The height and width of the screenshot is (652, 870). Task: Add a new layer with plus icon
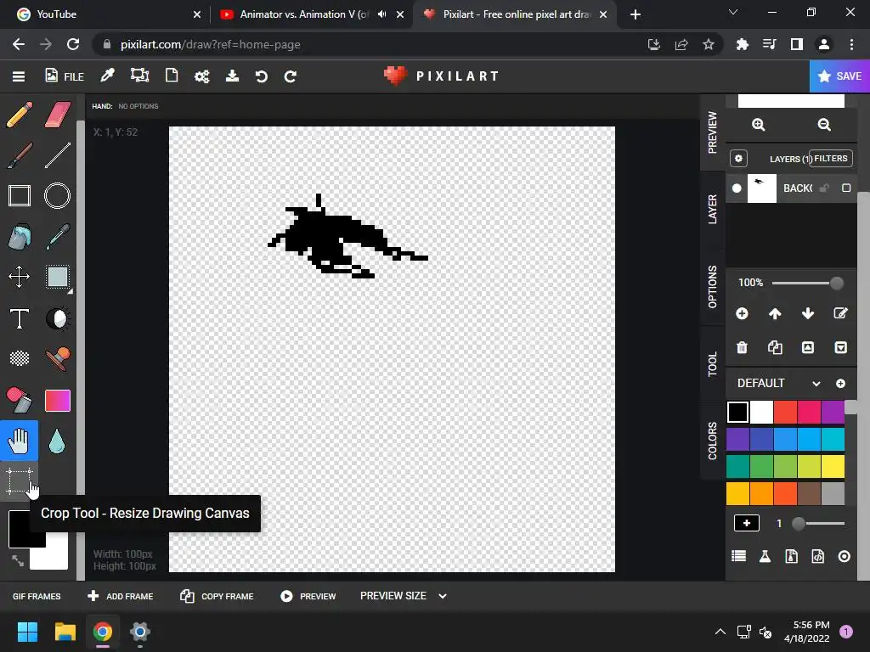point(742,314)
